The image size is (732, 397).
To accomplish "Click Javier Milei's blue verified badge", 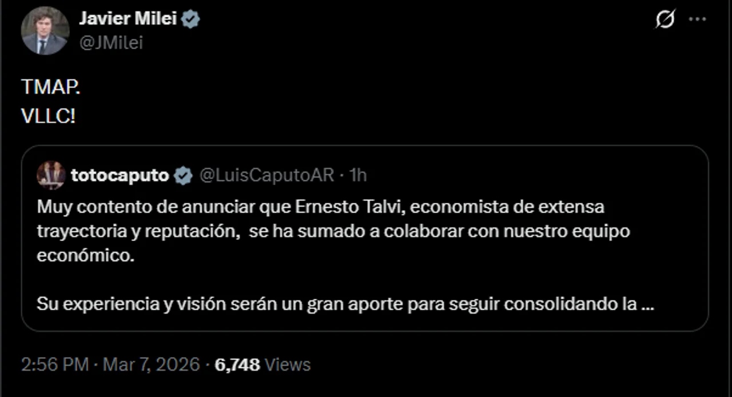I will pyautogui.click(x=191, y=19).
